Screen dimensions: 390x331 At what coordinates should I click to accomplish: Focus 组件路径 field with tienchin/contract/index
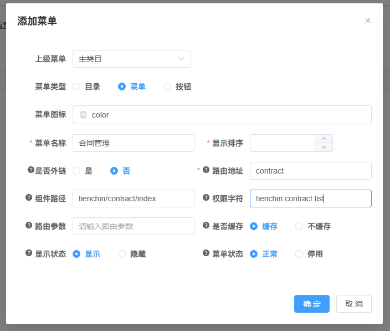click(x=134, y=198)
